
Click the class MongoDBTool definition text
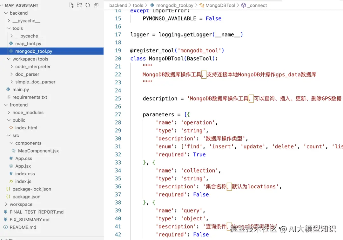pos(174,59)
